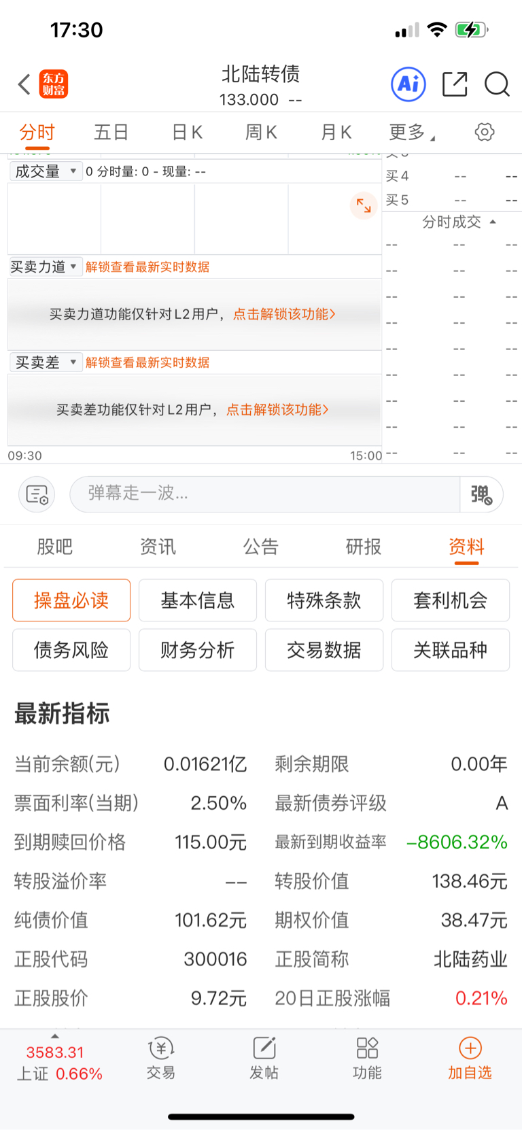The width and height of the screenshot is (522, 1130).
Task: Tap the 最新指标 heading
Action: [62, 714]
